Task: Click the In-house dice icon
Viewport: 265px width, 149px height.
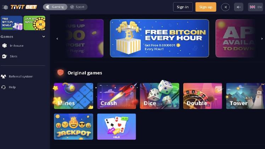Action: point(4,46)
